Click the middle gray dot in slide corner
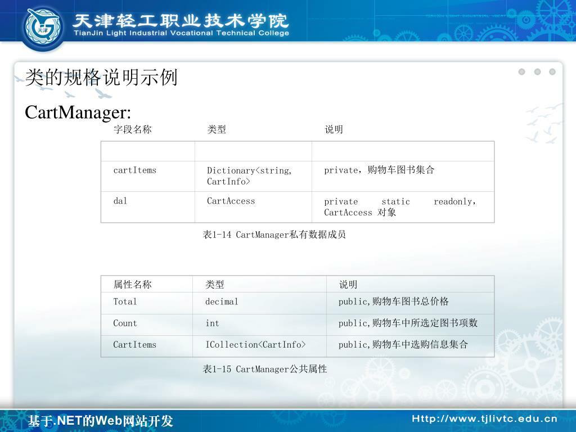Image resolution: width=576 pixels, height=432 pixels. (537, 71)
